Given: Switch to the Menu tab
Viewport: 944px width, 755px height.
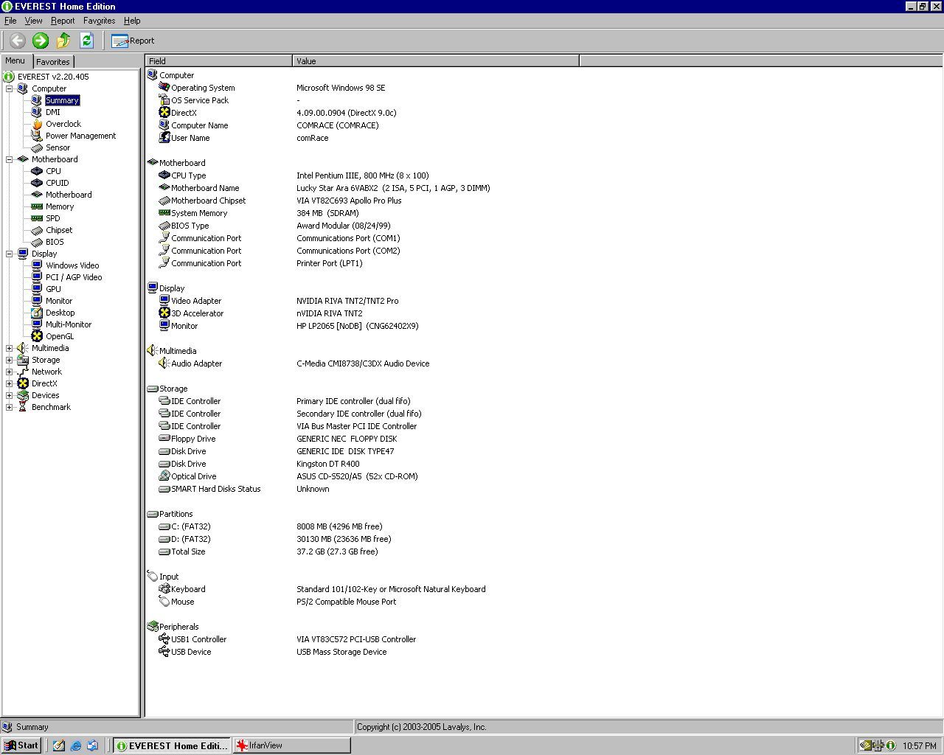Looking at the screenshot, I should coord(15,61).
